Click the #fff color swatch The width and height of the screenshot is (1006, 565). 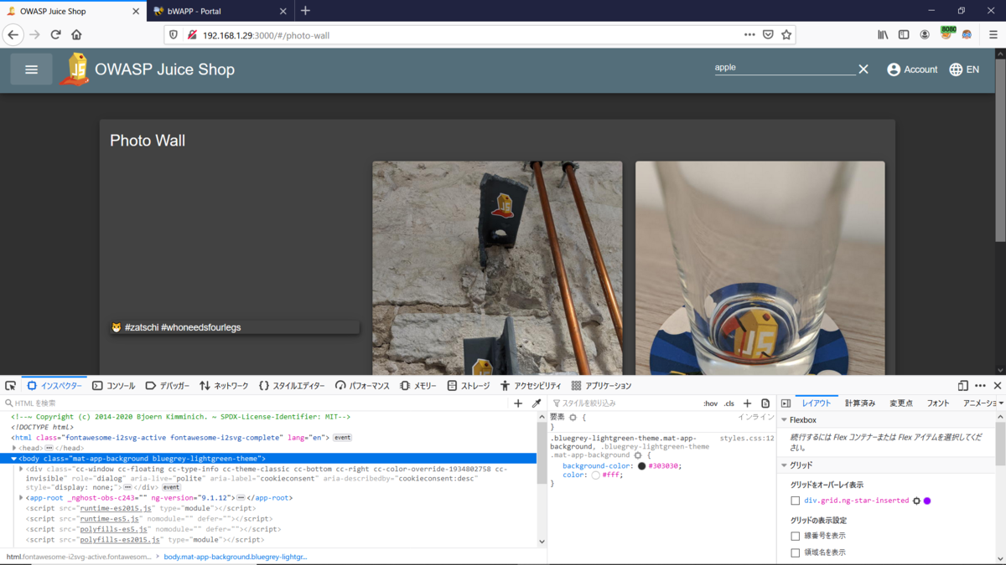pos(595,475)
